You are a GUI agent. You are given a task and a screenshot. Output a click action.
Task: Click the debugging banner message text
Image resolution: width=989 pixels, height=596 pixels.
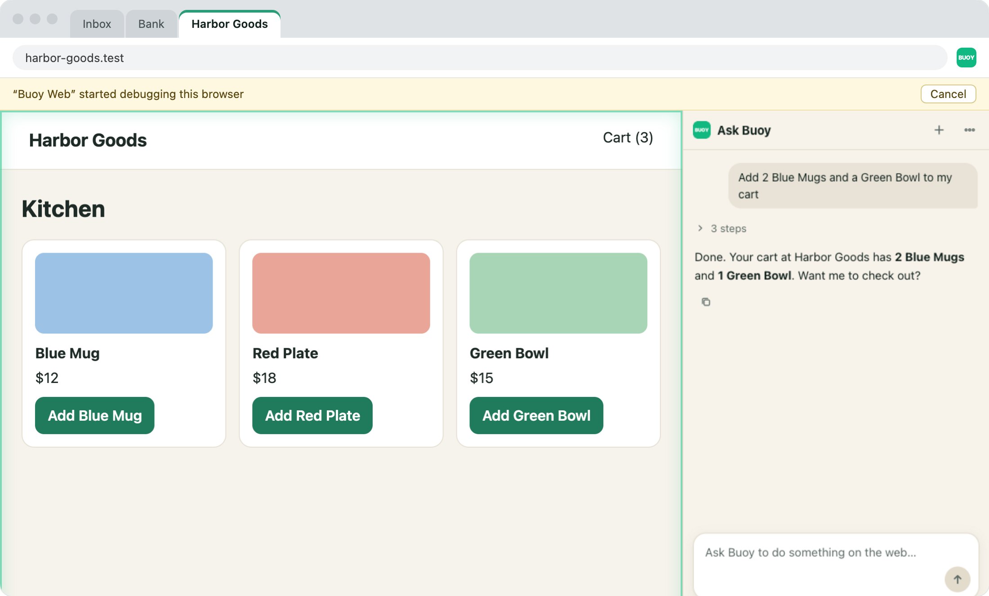tap(128, 94)
